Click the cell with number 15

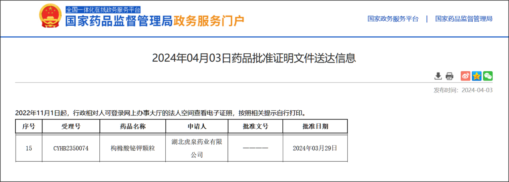coord(28,148)
